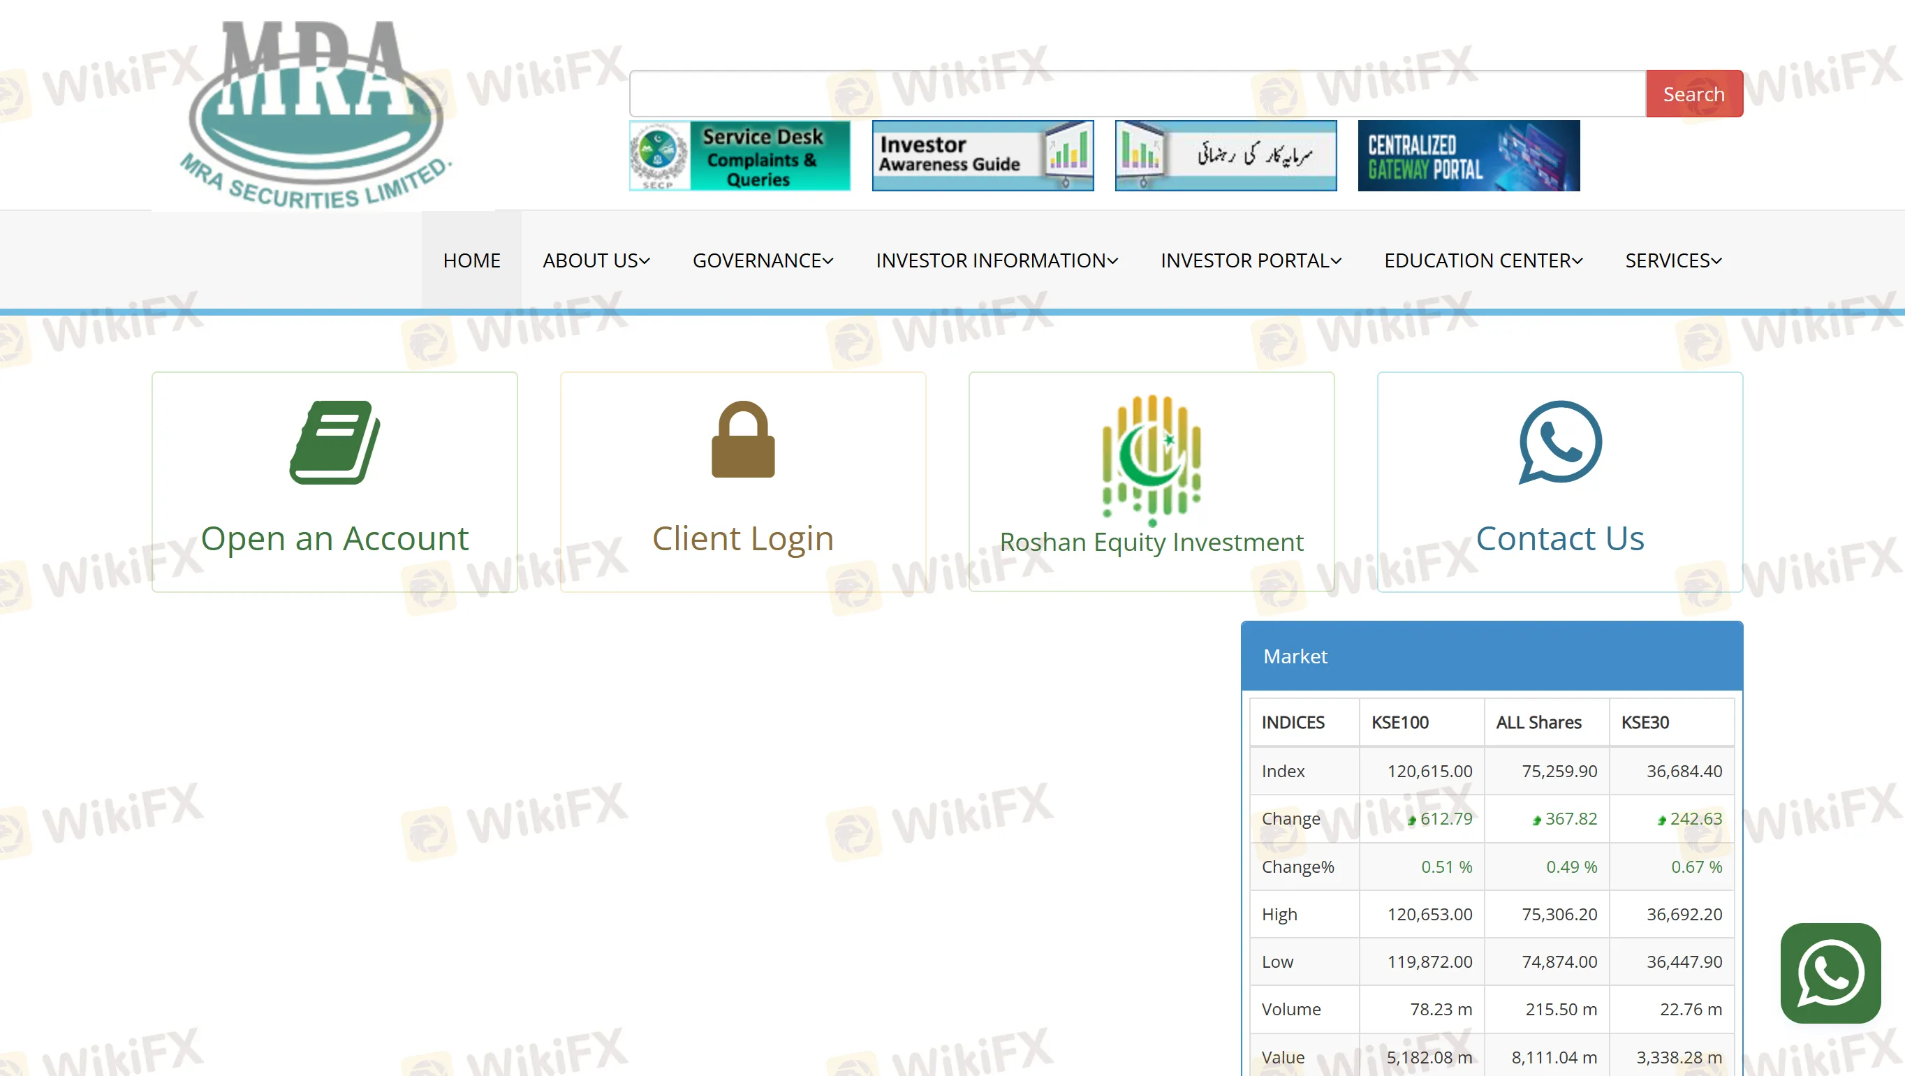Click the ALL Shares low value 74,874.00
The width and height of the screenshot is (1905, 1076).
[x=1559, y=961]
